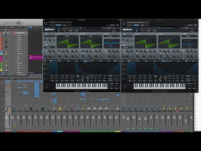Open OSC A wavetable selector in left Serum
The image size is (201, 151).
(68, 36)
